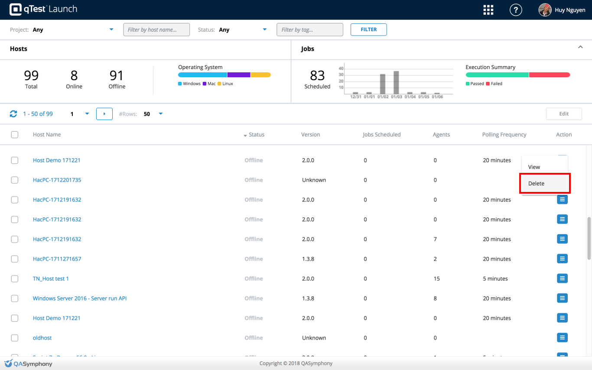Open action menu for Windows Server 2016 row
592x370 pixels.
pos(562,298)
